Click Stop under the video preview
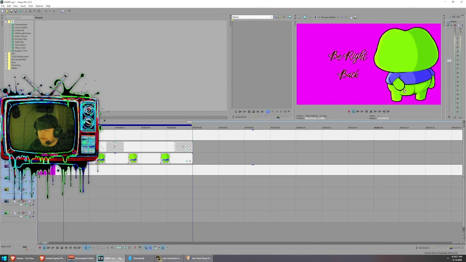This screenshot has height=262, width=466. point(371,111)
